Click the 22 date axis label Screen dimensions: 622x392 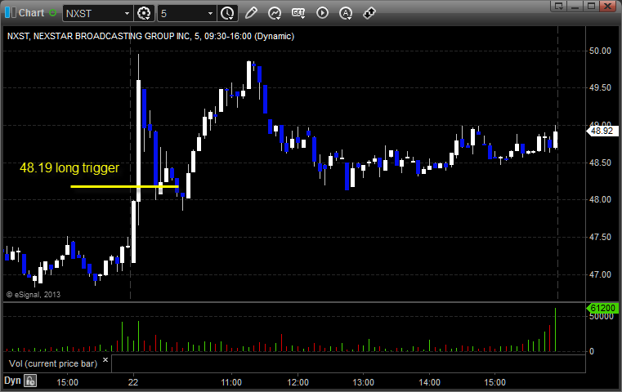click(x=133, y=382)
